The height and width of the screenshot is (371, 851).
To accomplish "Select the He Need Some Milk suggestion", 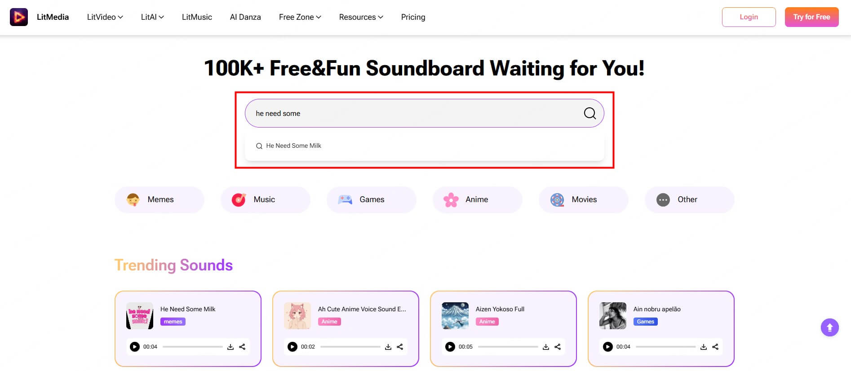I will pos(293,146).
